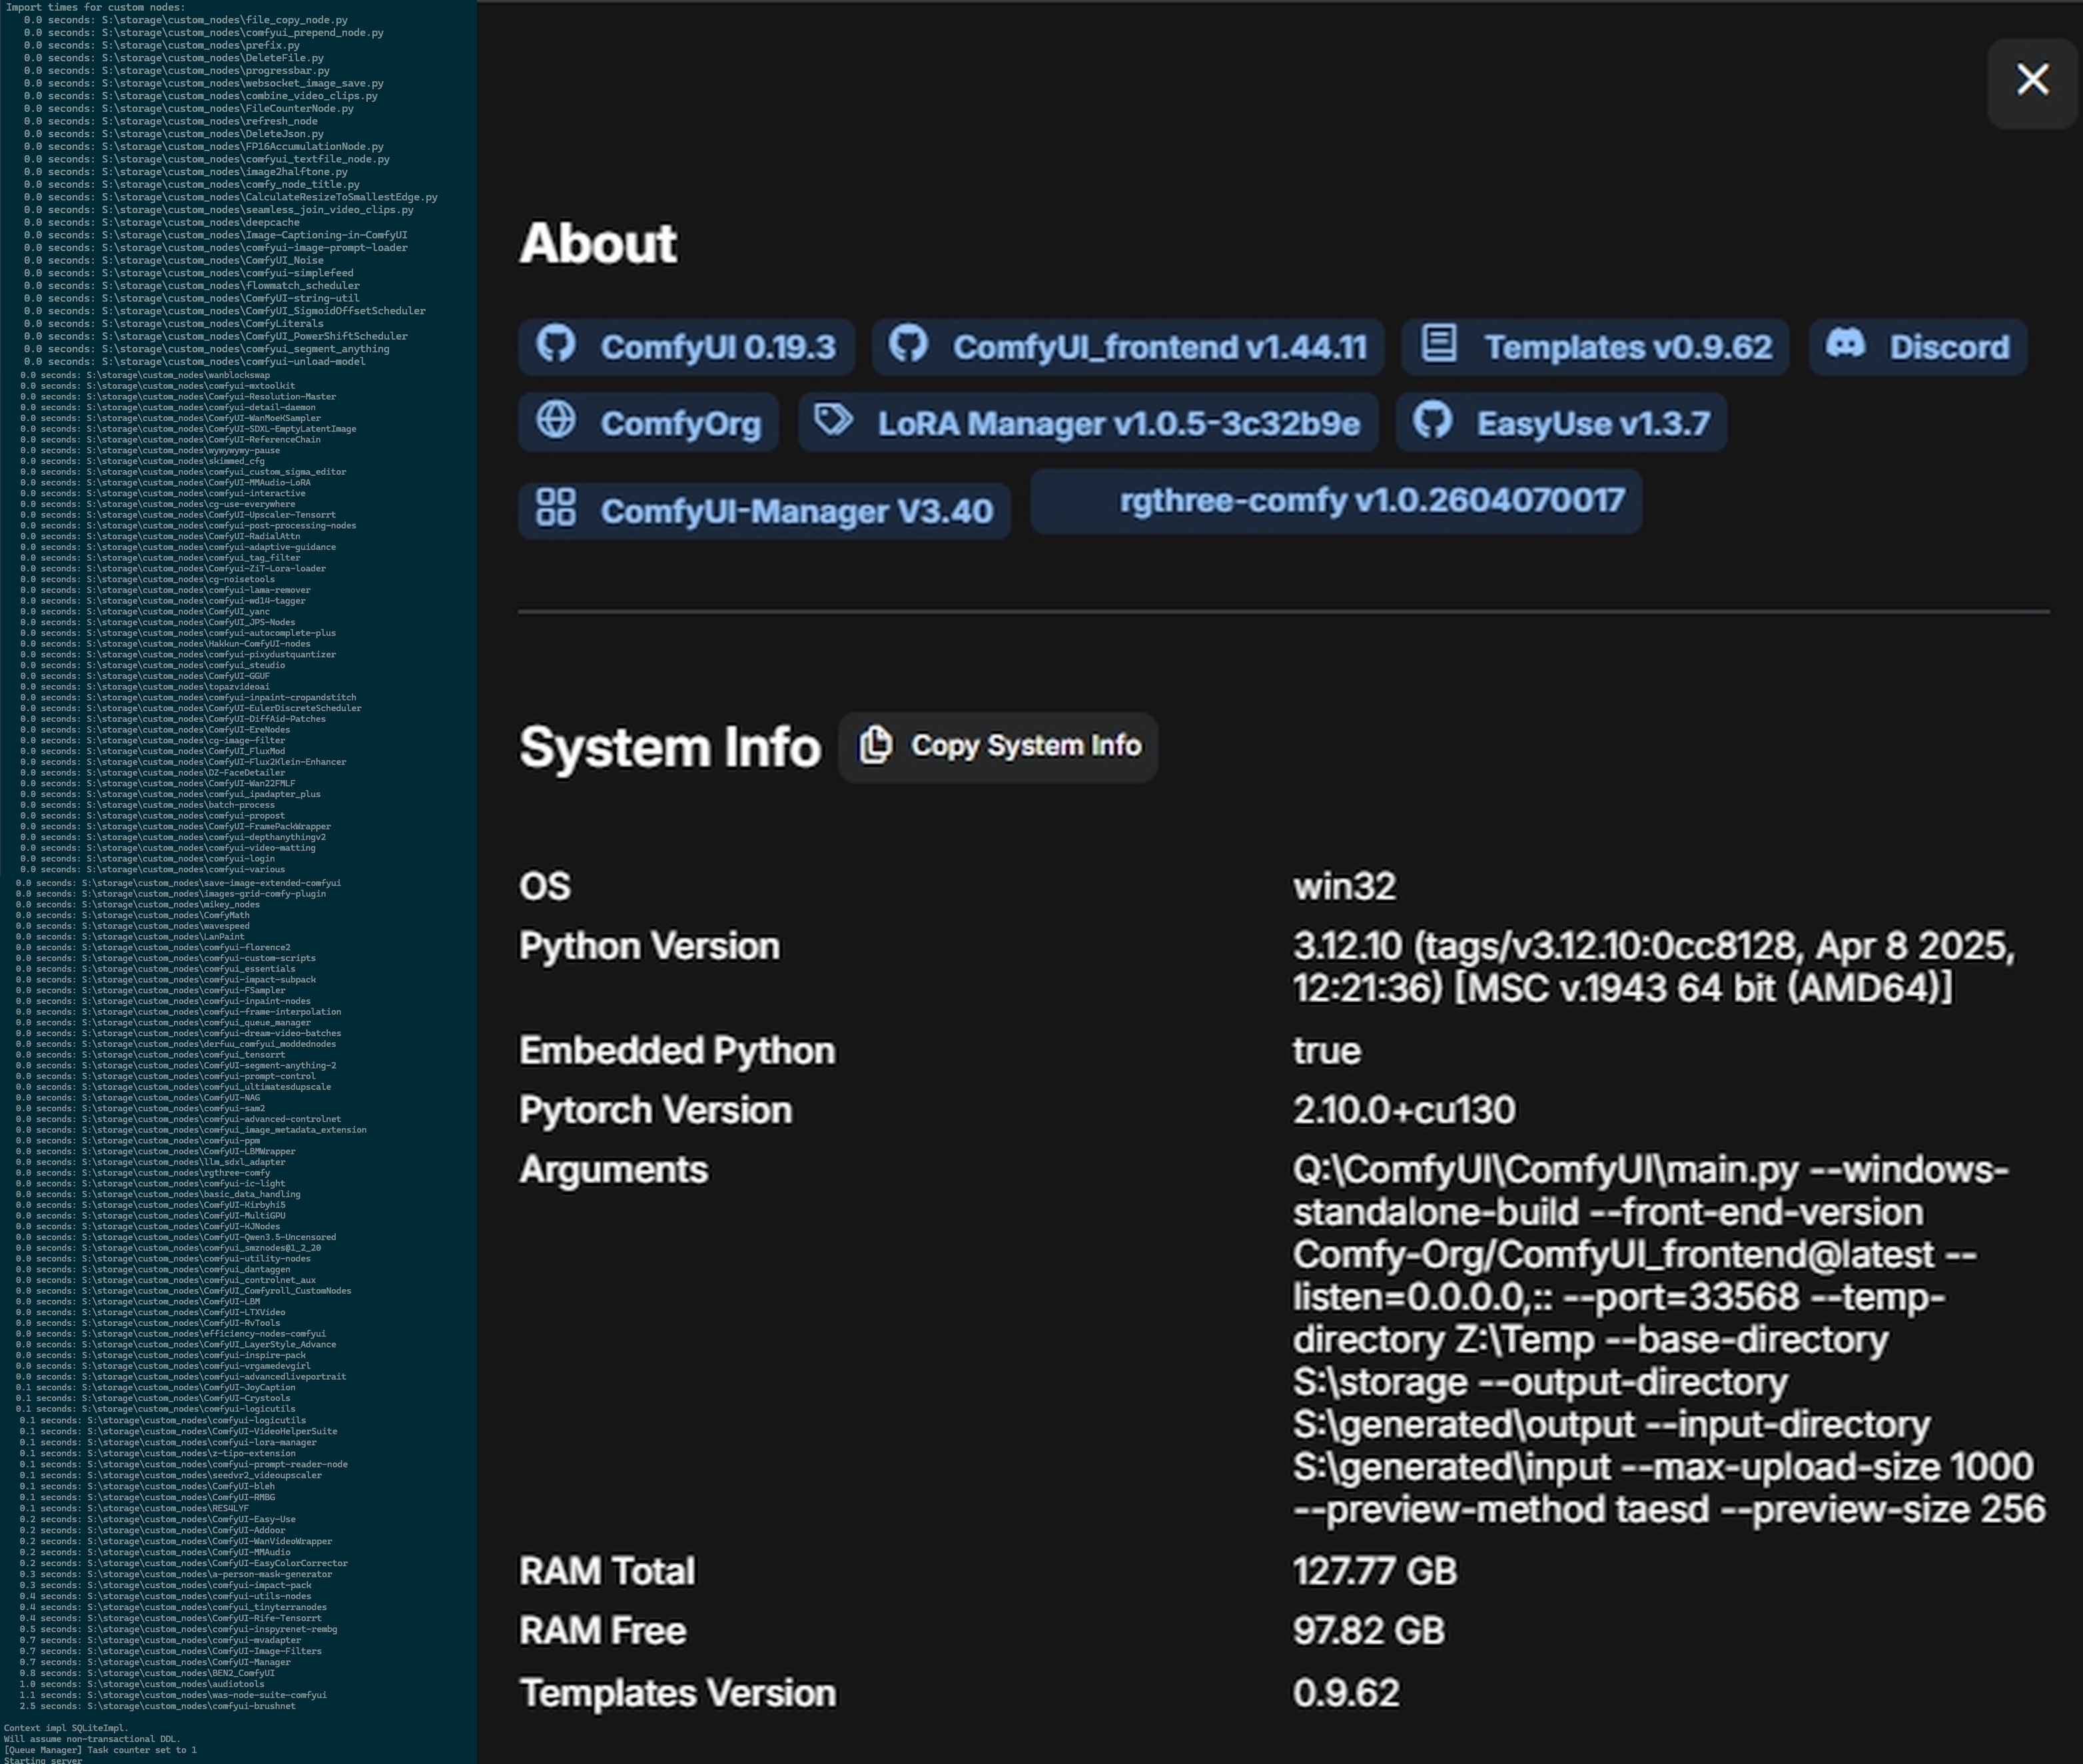Viewport: 2083px width, 1764px height.
Task: Click GitHub icon on EasyUse v1.3.7 badge
Action: (1433, 420)
